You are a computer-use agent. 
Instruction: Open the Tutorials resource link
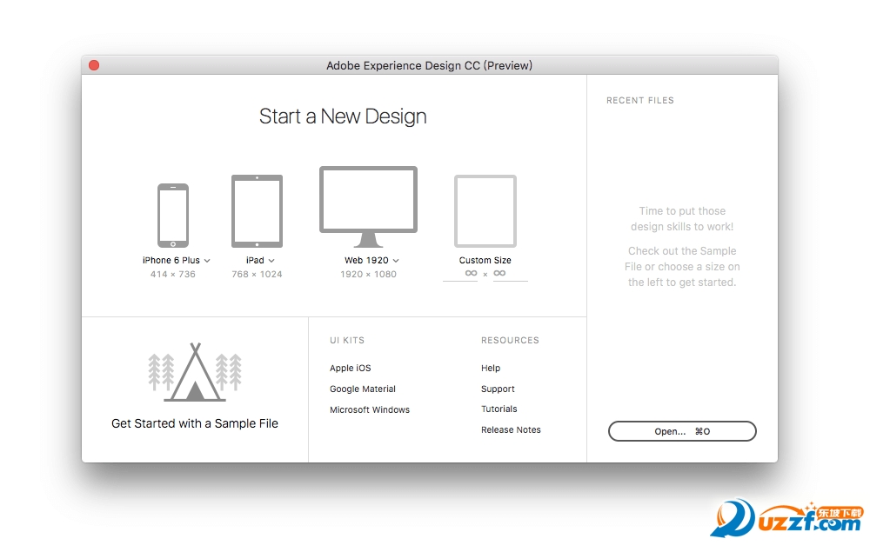click(499, 409)
